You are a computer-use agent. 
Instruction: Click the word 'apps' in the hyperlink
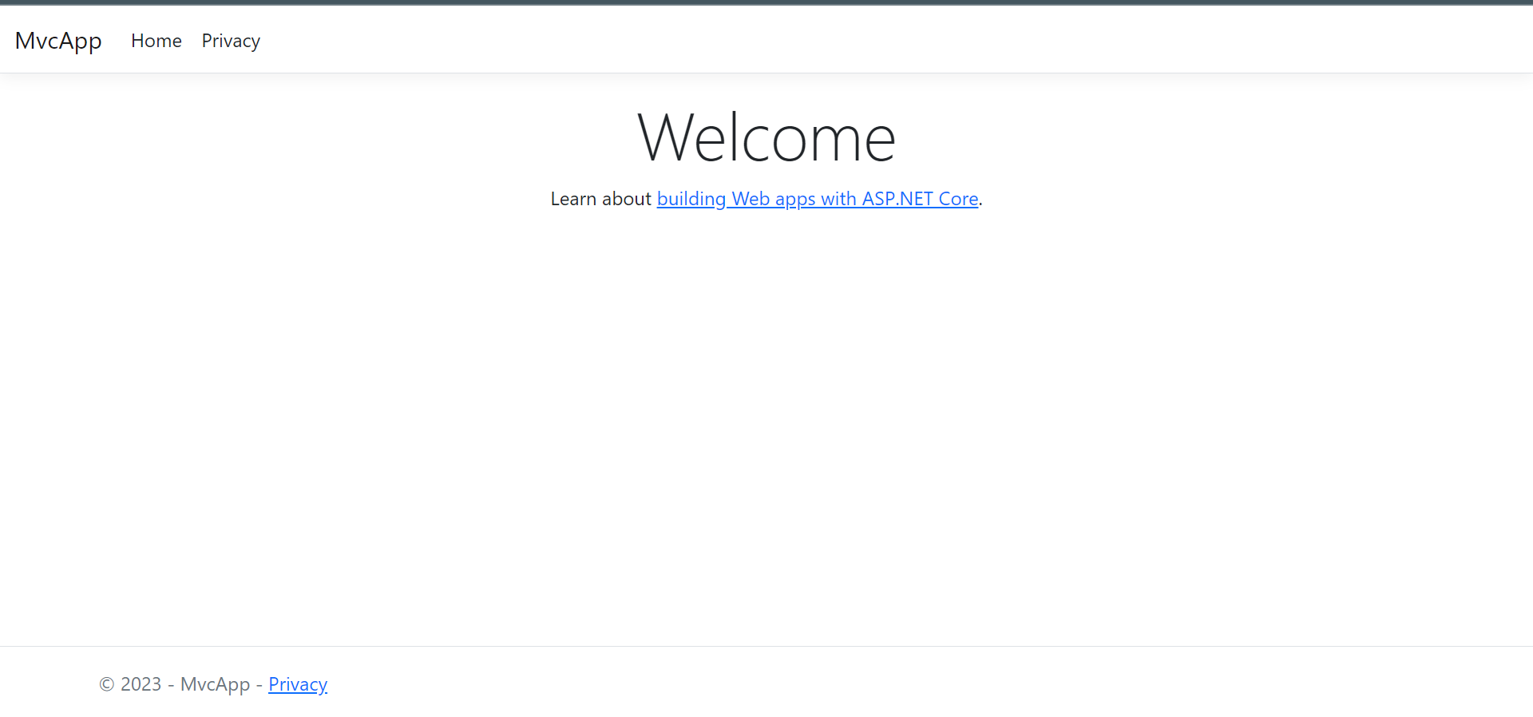pyautogui.click(x=795, y=200)
